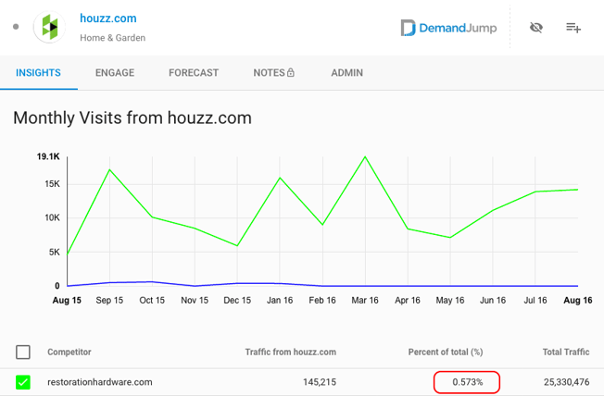The height and width of the screenshot is (396, 604).
Task: Sort by Competitor column header
Action: point(69,352)
